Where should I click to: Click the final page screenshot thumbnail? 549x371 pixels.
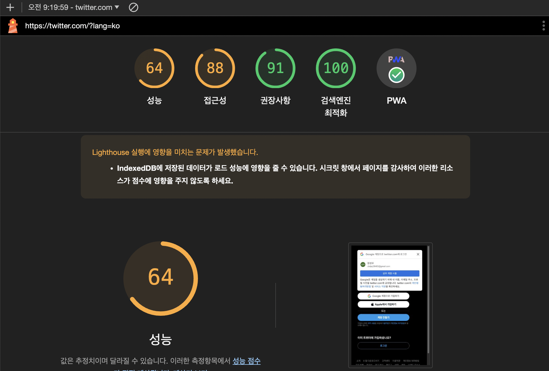click(x=390, y=305)
